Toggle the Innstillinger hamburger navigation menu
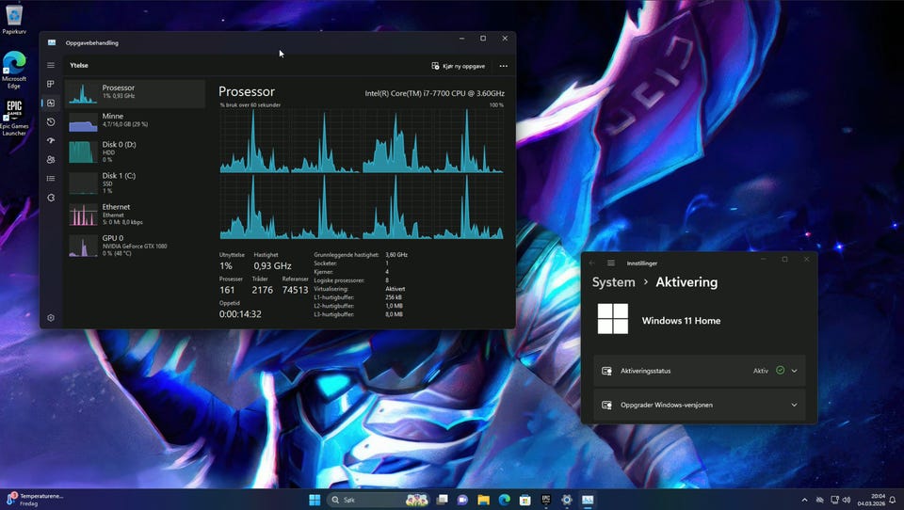Screen dimensions: 904x510 point(611,263)
